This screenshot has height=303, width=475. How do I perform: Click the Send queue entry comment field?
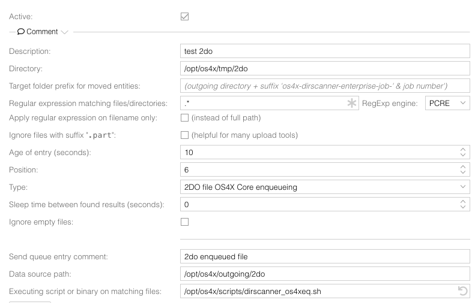pos(325,256)
